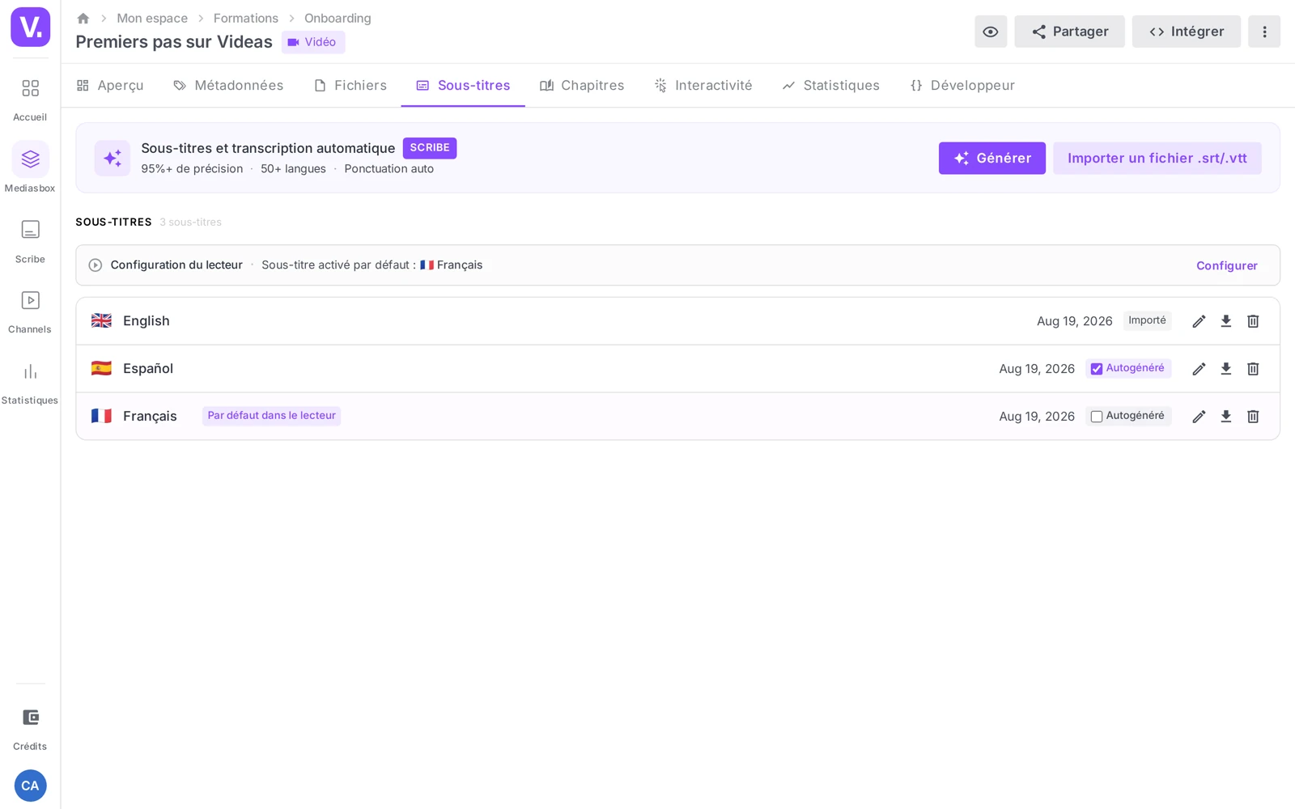Switch to the Aperçu tab

[x=110, y=86]
